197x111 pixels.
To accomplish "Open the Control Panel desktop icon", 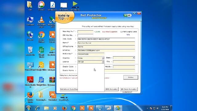I will click(x=30, y=66).
